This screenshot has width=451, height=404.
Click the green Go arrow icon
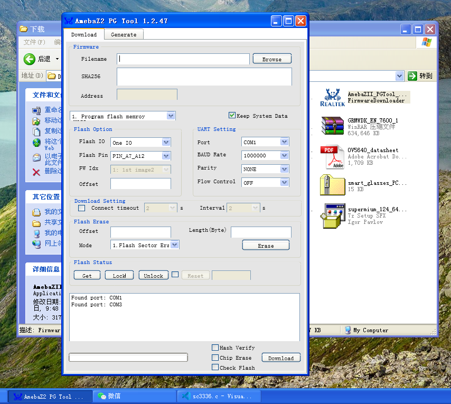412,76
